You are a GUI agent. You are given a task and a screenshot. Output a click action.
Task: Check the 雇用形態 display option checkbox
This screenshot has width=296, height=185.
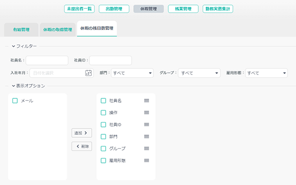point(103,160)
